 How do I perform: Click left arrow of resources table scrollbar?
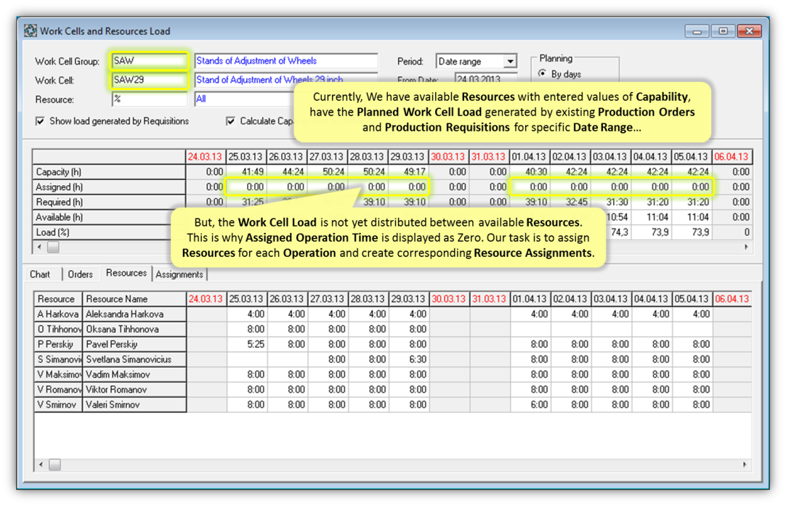(41, 465)
